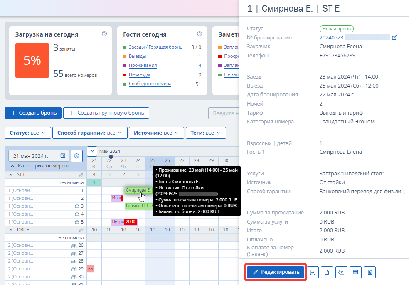Click double-bed icon next to room 28
Image resolution: width=409 pixels, height=285 pixels.
pyautogui.click(x=74, y=261)
